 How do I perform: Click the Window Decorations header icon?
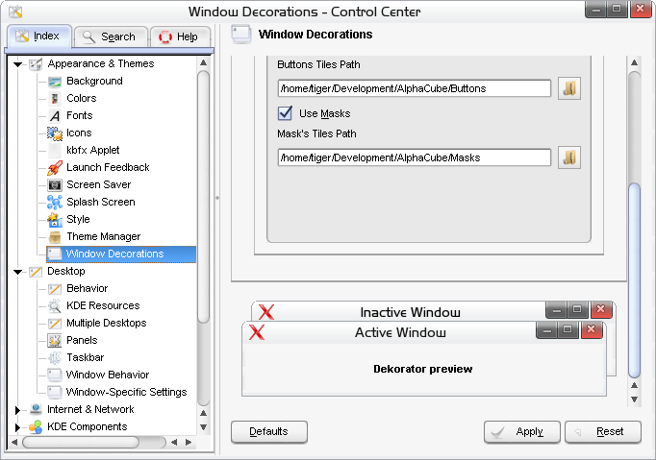241,35
